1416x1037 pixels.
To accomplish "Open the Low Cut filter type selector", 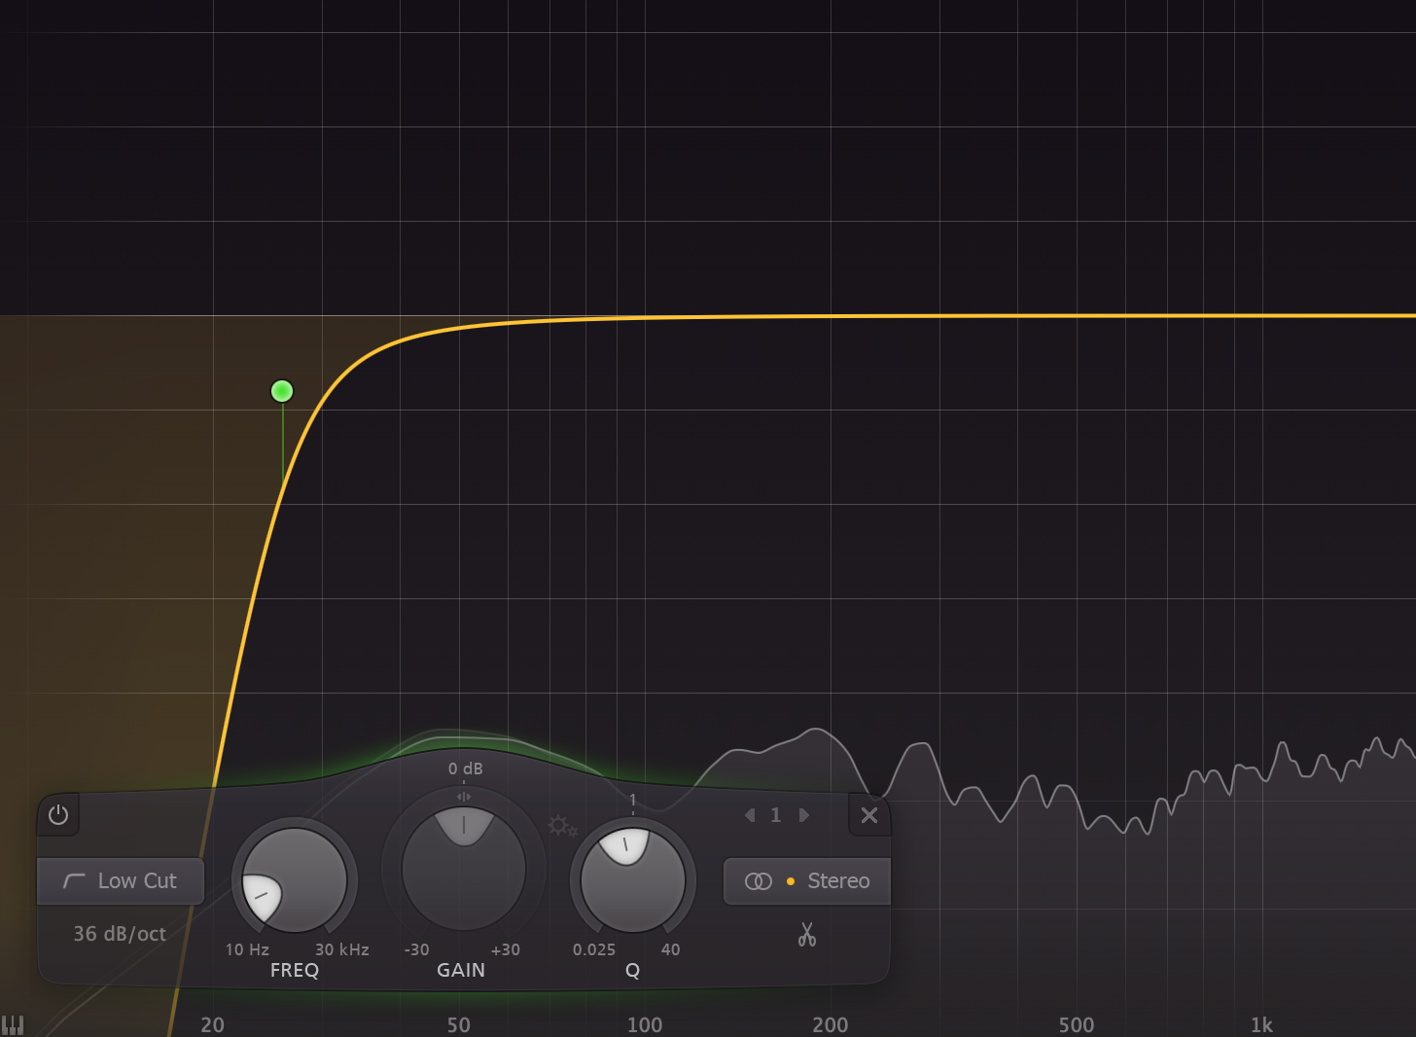I will [x=121, y=880].
